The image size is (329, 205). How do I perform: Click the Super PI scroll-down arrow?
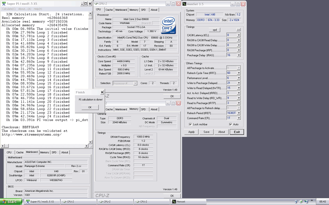[90, 142]
